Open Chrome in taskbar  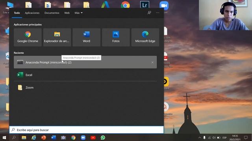click(x=73, y=137)
